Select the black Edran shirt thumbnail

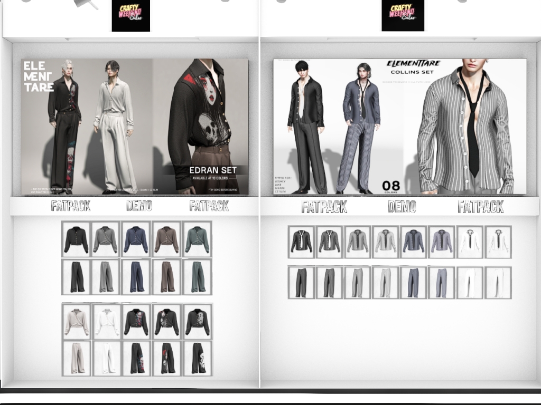click(x=76, y=239)
